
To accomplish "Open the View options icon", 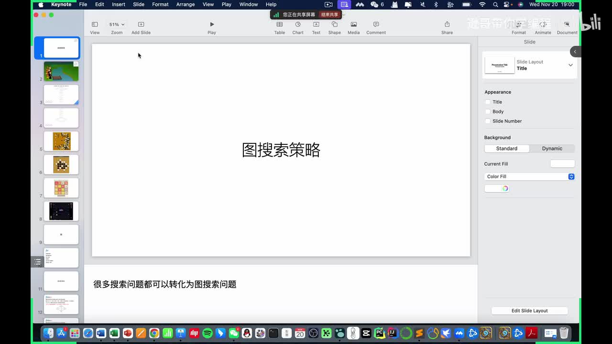I will pyautogui.click(x=95, y=24).
